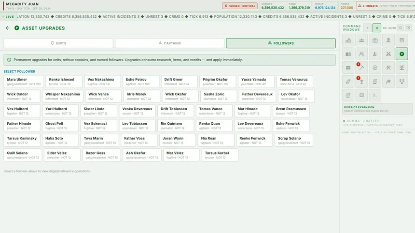Pick the Veska Devereaux follower card
415x233 pixels.
(137, 111)
